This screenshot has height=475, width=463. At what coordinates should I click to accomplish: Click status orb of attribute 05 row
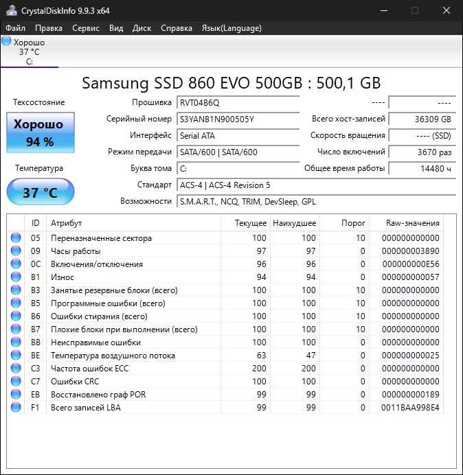[x=16, y=237]
